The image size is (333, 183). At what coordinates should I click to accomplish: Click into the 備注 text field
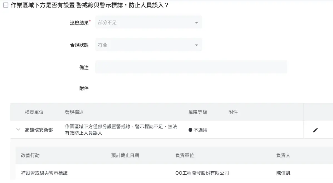click(x=191, y=67)
